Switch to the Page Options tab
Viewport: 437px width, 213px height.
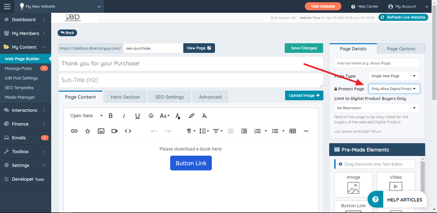[401, 49]
